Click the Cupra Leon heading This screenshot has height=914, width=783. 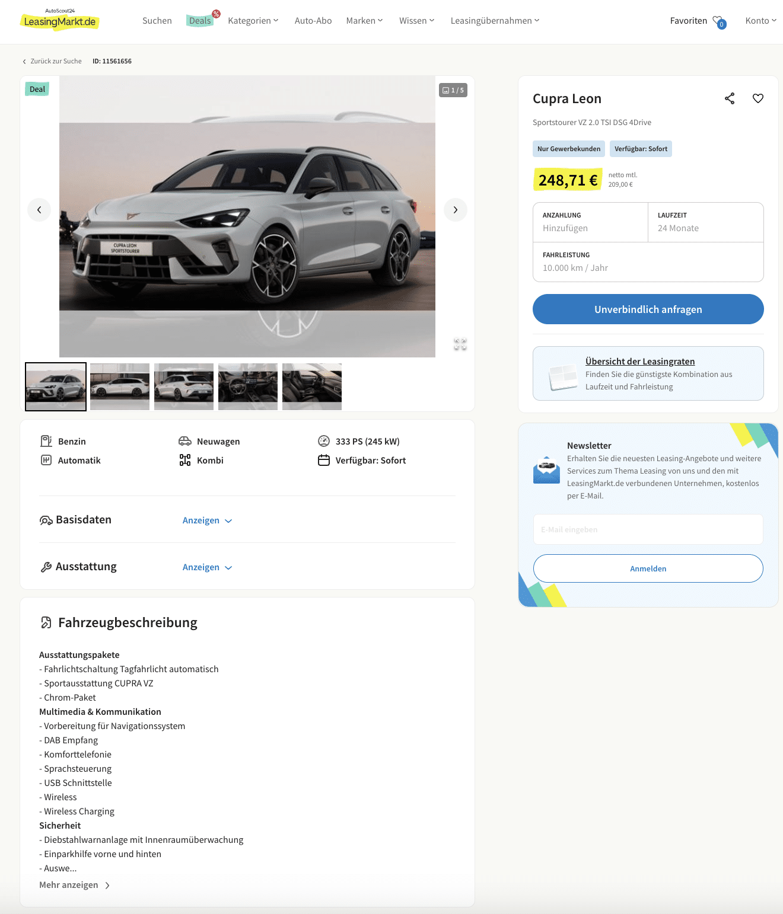567,98
